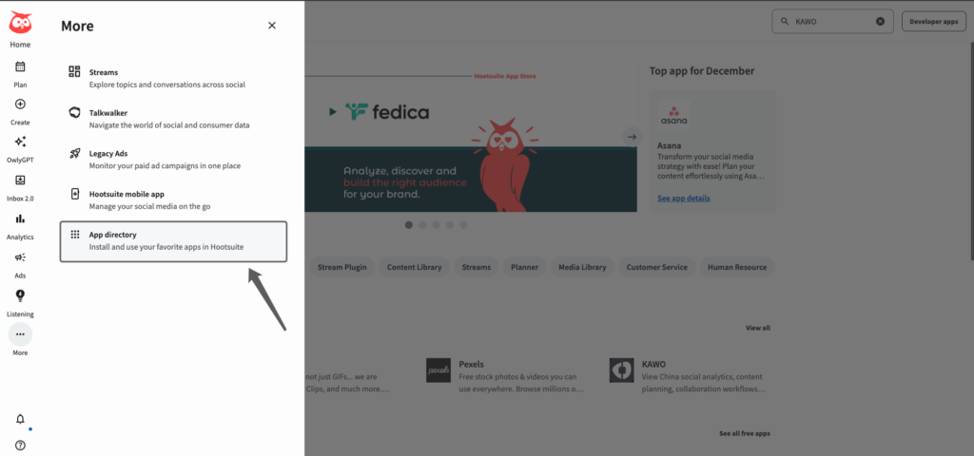
Task: Open App directory menu entry
Action: pos(173,241)
